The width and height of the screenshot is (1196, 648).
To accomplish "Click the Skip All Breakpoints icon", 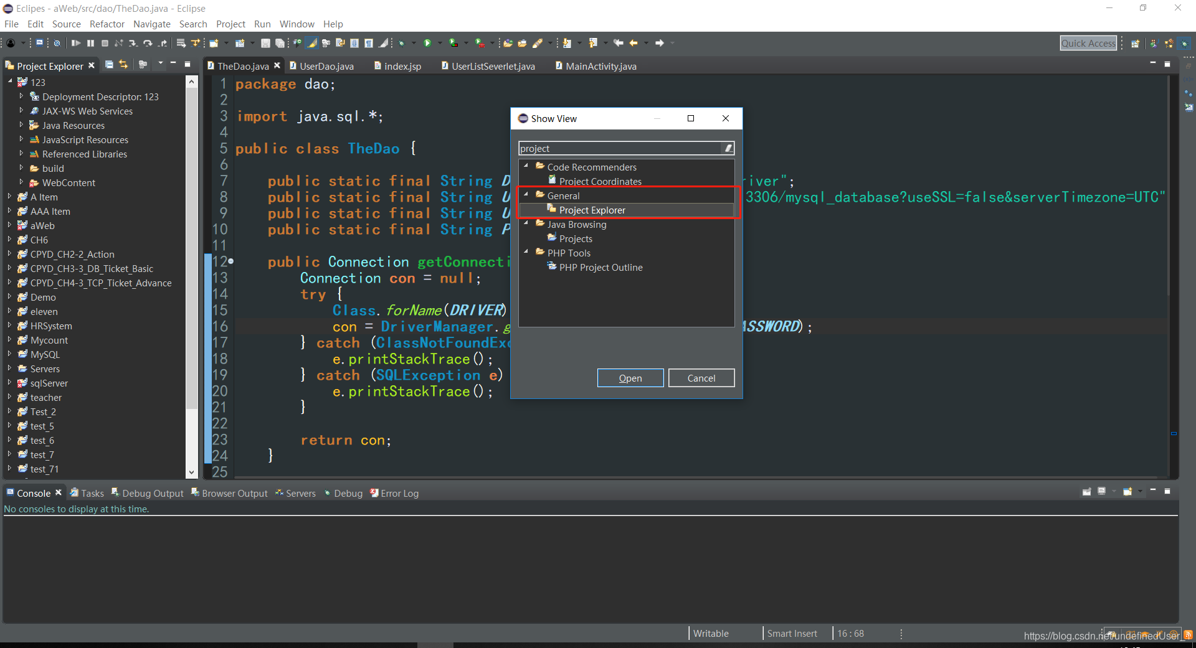I will pos(57,43).
